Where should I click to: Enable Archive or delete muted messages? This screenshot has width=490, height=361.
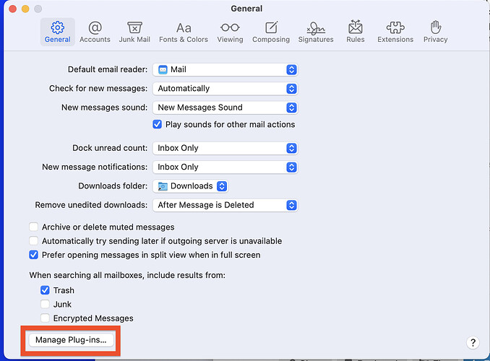click(x=34, y=227)
